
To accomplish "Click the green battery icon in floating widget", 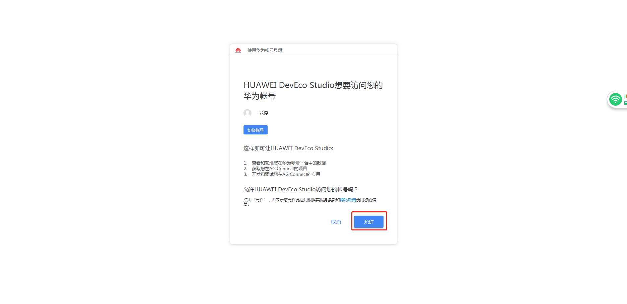I will [625, 103].
